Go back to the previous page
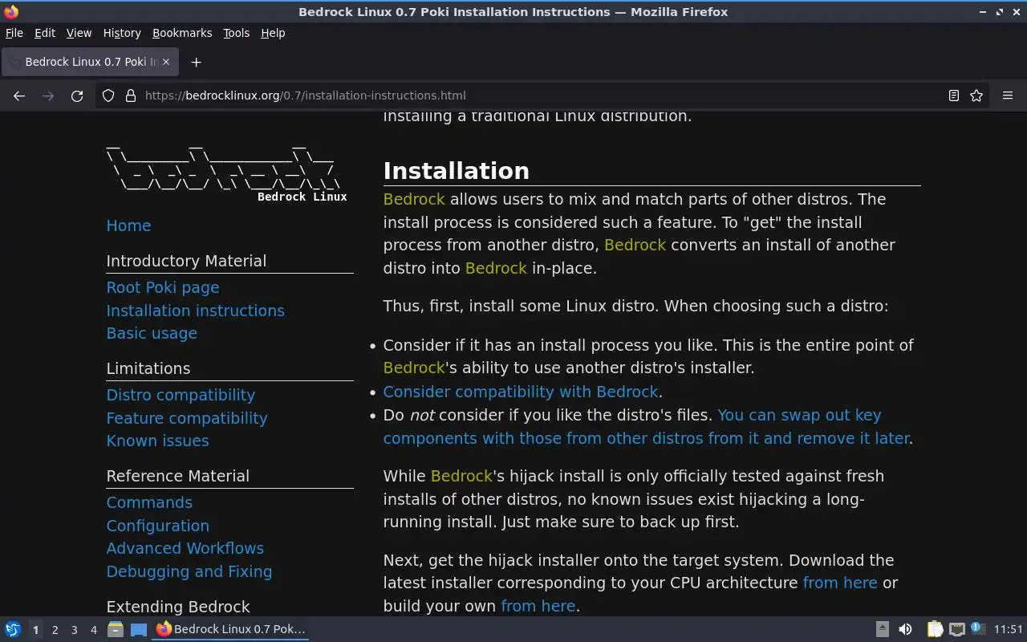Viewport: 1027px width, 642px height. click(19, 95)
